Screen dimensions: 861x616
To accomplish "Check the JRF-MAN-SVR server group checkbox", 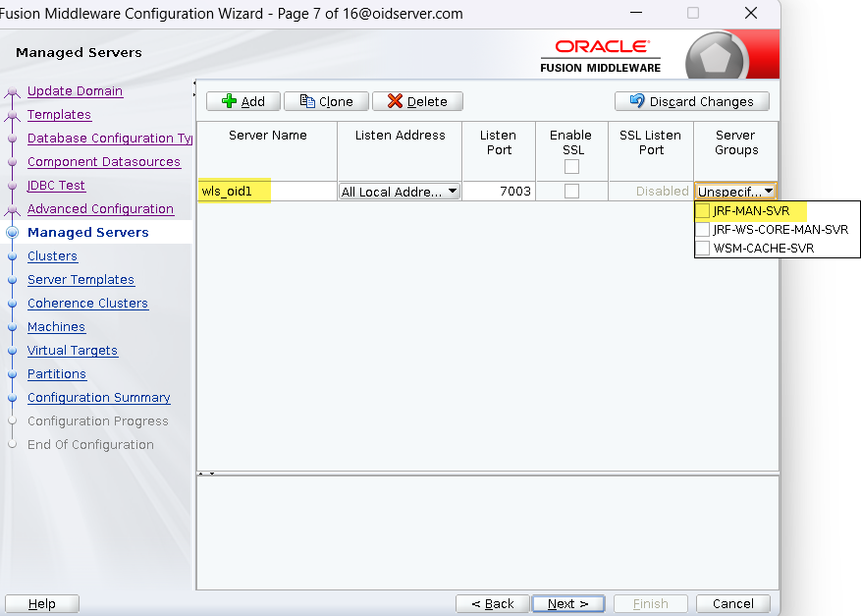I will click(x=703, y=210).
